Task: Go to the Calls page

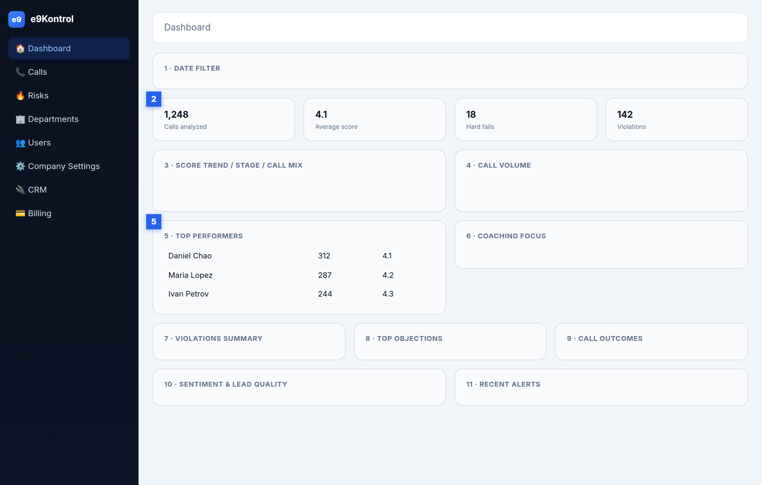Action: [x=69, y=72]
